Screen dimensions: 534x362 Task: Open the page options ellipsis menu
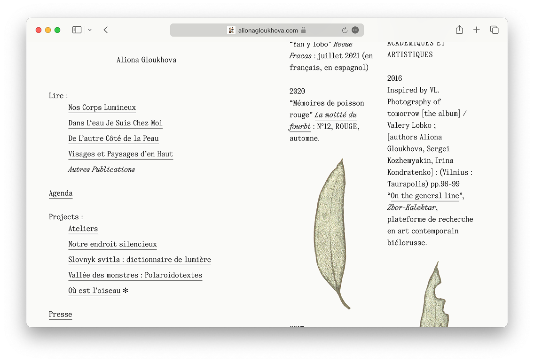pyautogui.click(x=355, y=30)
